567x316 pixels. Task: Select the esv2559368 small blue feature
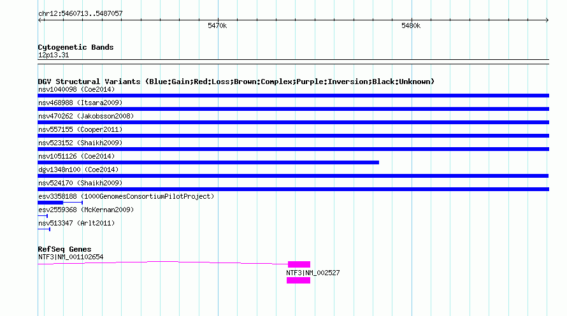coord(43,216)
